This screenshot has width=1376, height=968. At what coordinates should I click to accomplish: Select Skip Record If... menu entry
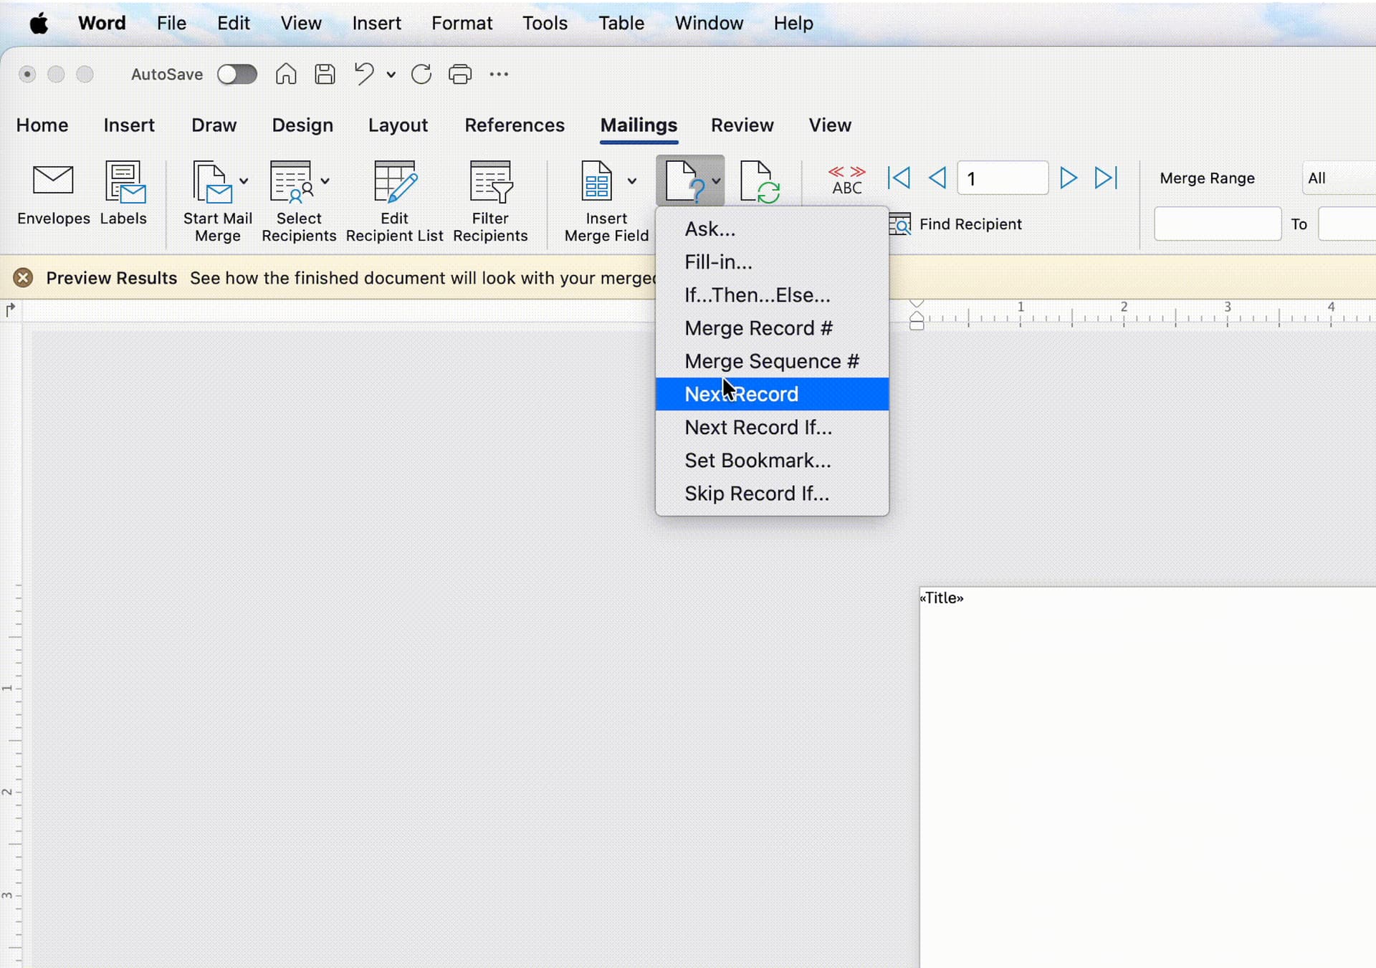[757, 494]
